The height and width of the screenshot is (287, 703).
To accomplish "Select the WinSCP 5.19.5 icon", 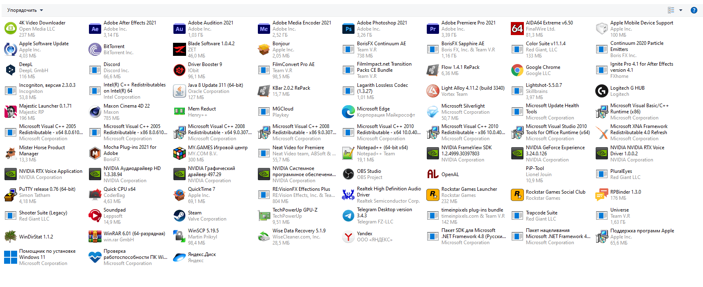I will pyautogui.click(x=179, y=236).
